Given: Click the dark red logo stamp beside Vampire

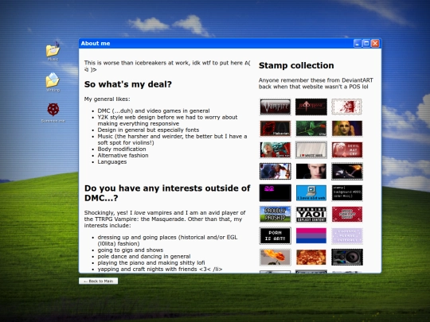Looking at the screenshot, I should coord(311,107).
